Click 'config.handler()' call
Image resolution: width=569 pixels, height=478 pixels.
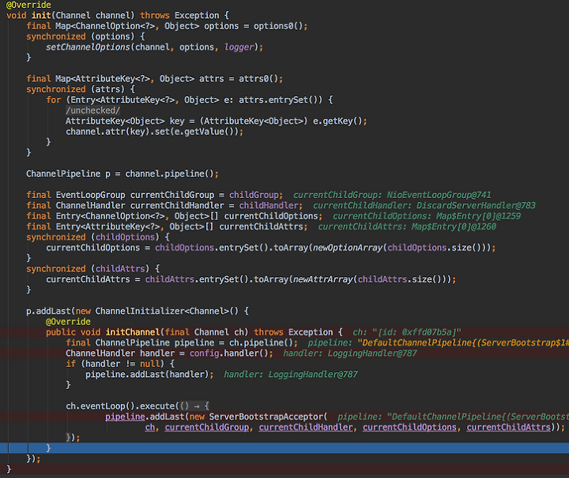click(231, 353)
